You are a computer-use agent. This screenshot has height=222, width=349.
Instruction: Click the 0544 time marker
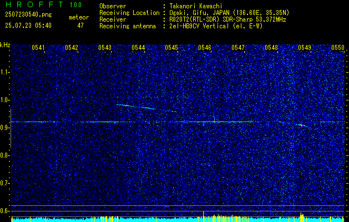point(138,48)
